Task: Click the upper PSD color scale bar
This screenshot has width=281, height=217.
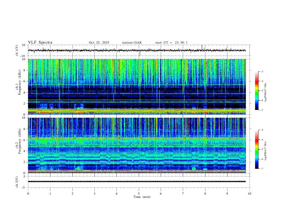Action: pos(257,91)
